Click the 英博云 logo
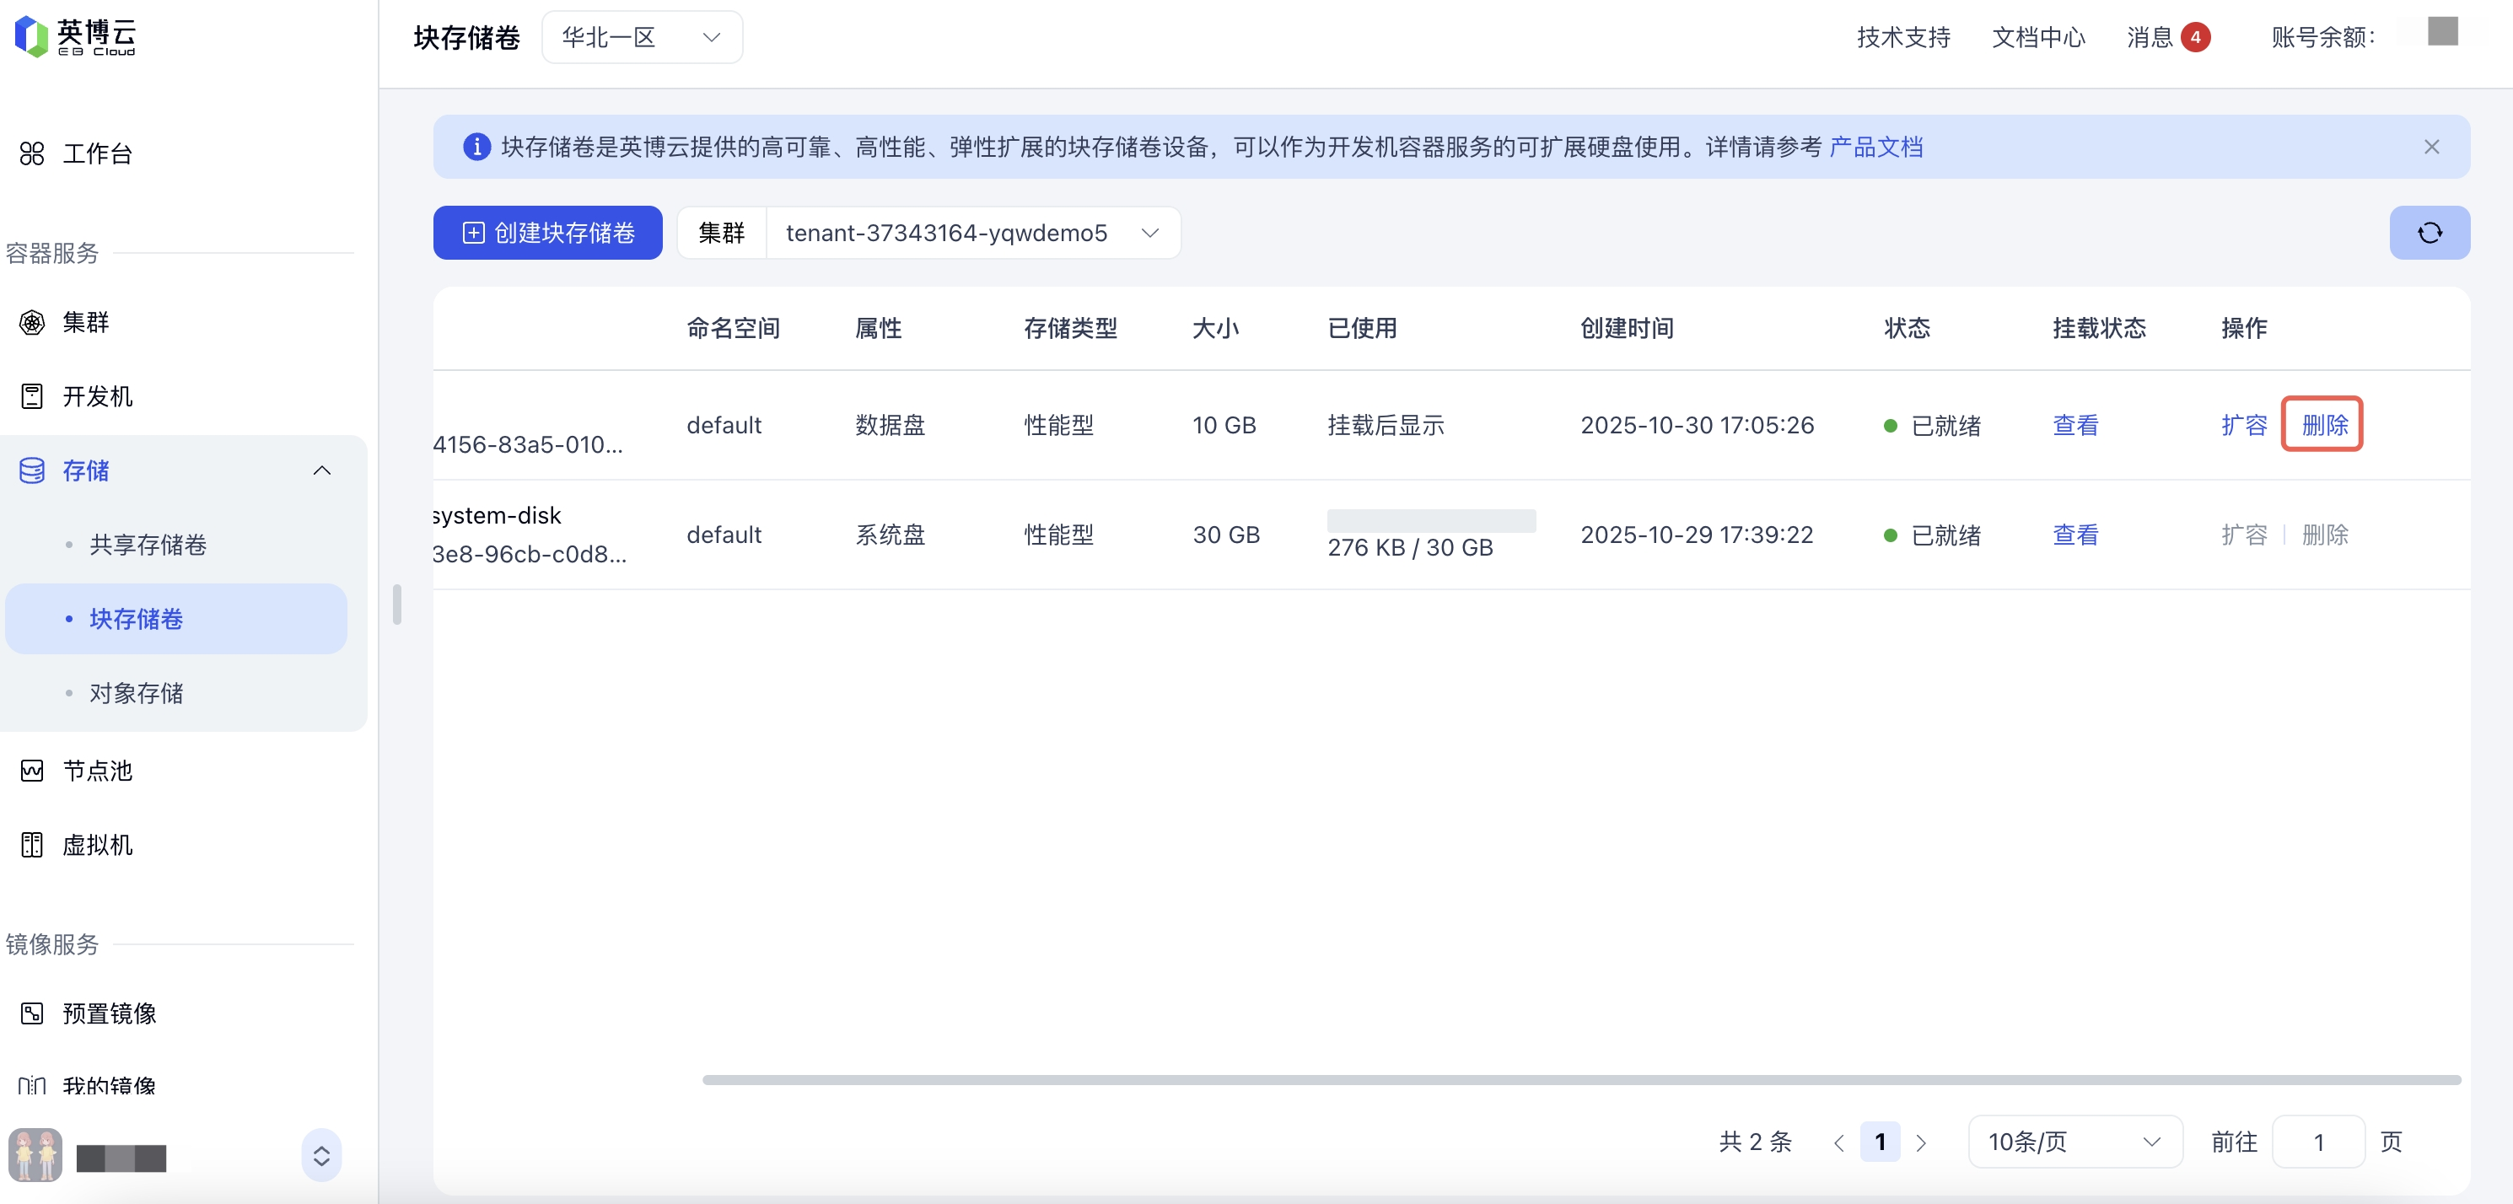The width and height of the screenshot is (2513, 1204). [x=74, y=37]
